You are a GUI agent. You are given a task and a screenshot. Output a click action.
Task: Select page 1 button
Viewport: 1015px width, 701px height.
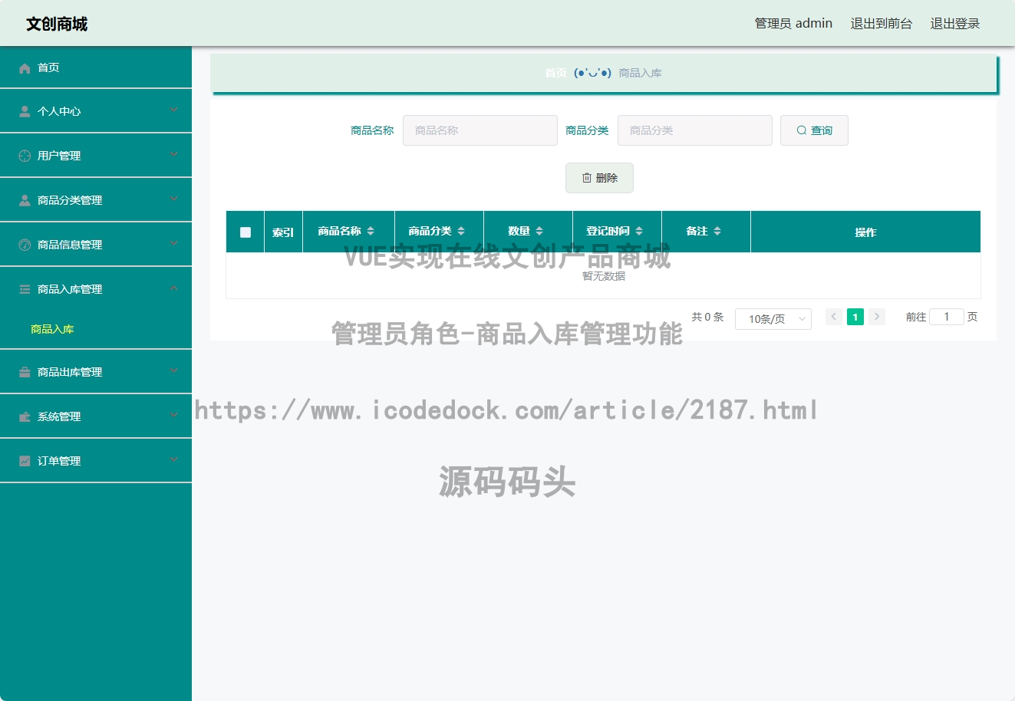pyautogui.click(x=855, y=317)
